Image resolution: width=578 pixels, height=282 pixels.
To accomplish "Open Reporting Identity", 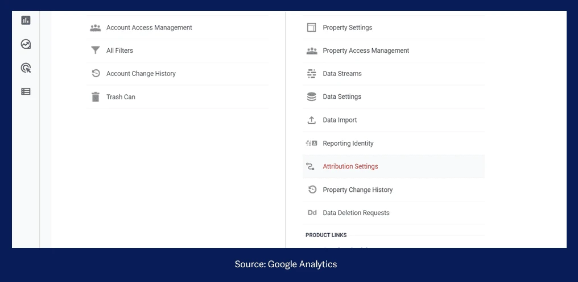I will click(348, 144).
